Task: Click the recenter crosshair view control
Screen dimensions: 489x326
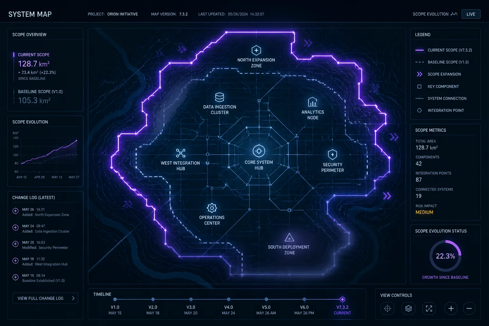Action: point(387,308)
